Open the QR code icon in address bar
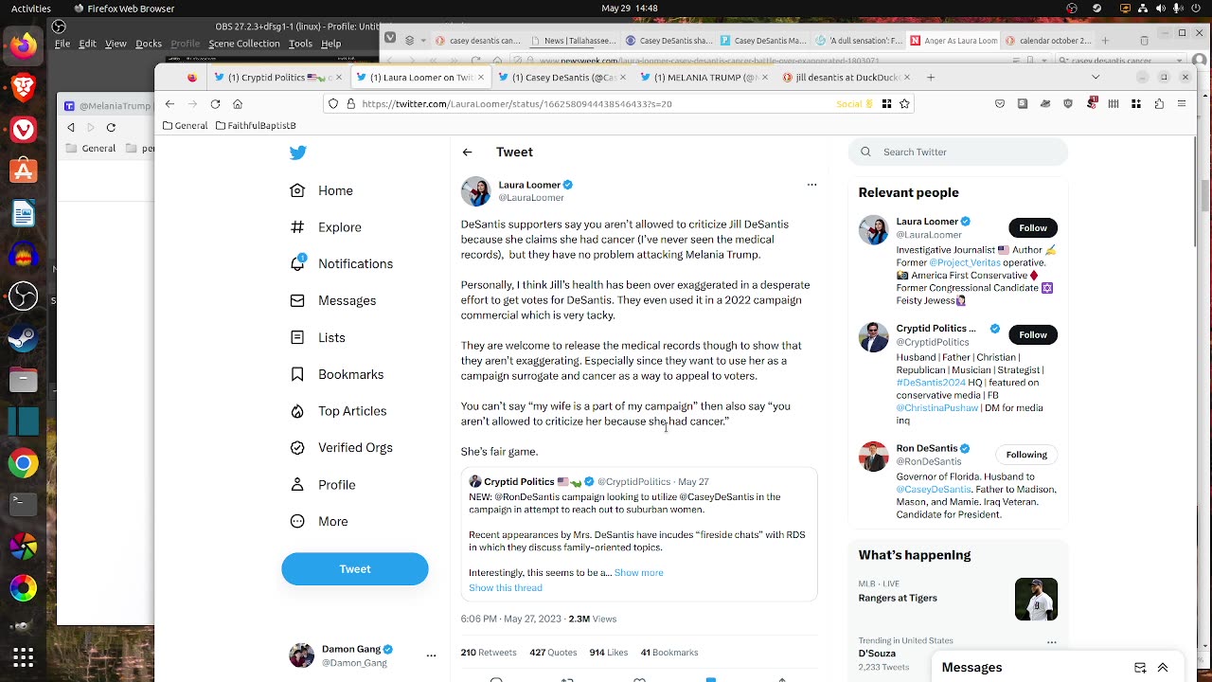 [886, 104]
